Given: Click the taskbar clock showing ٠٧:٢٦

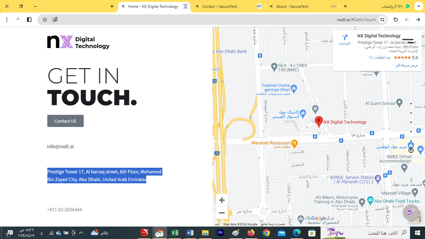Looking at the screenshot, I should point(27,233).
